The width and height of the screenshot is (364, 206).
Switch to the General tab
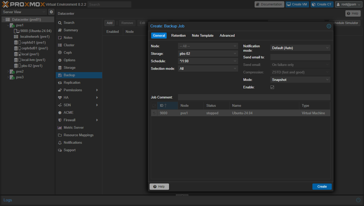pyautogui.click(x=159, y=35)
